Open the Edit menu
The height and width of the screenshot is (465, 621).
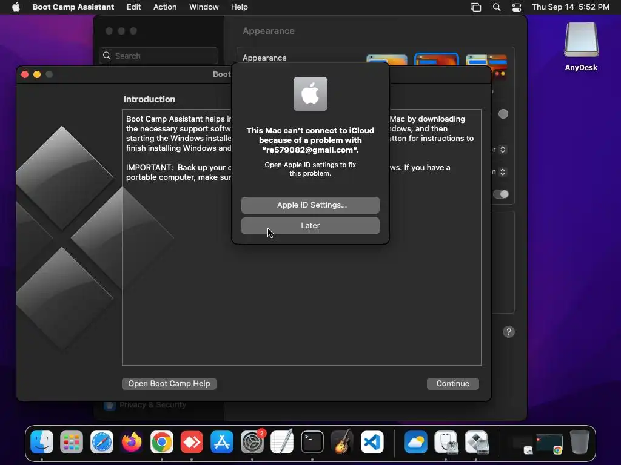(x=133, y=7)
